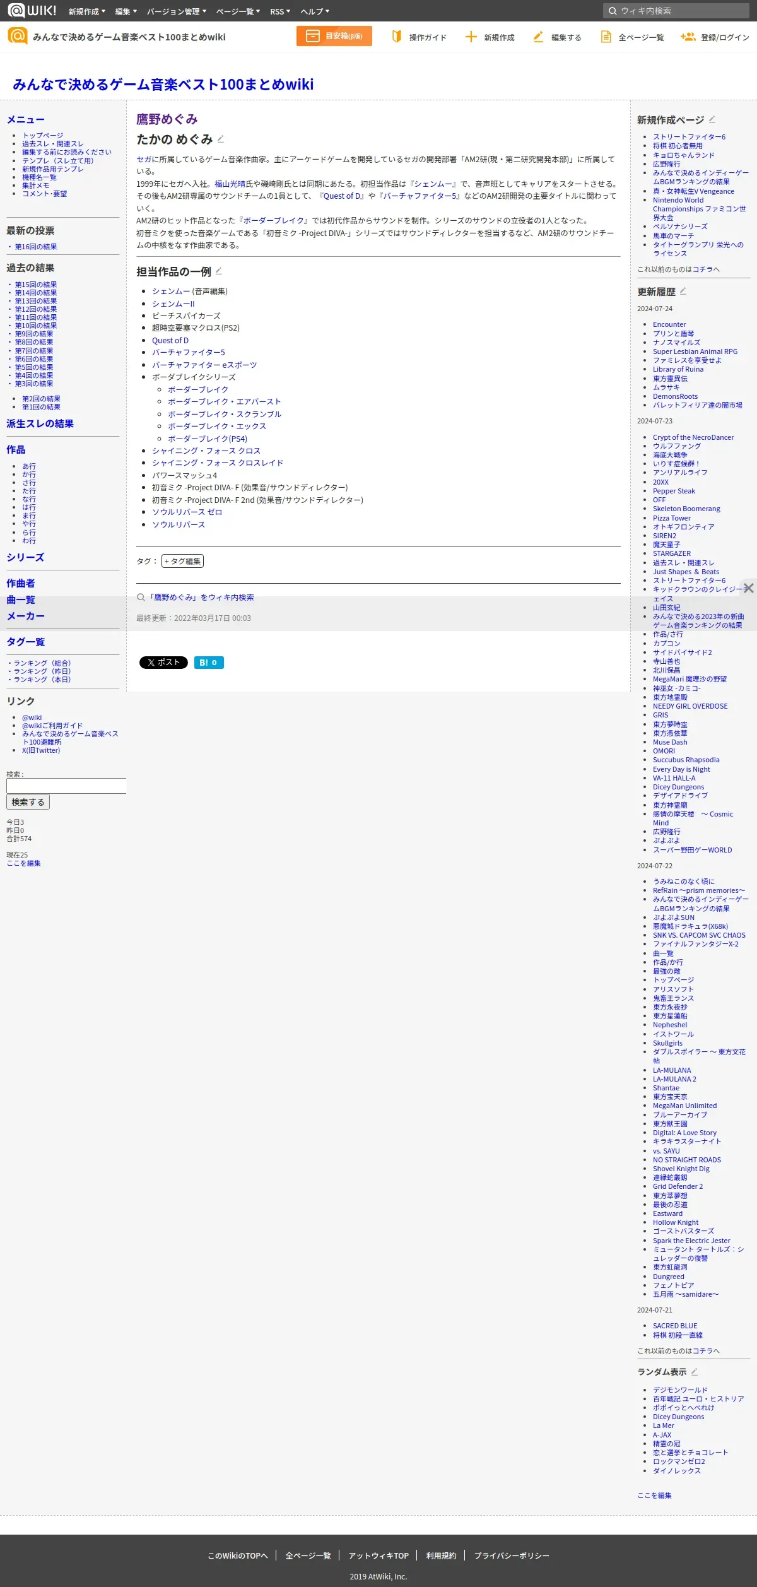Click the ウィキ内検索 search field
The height and width of the screenshot is (1587, 757).
(676, 11)
